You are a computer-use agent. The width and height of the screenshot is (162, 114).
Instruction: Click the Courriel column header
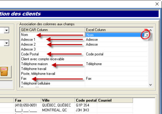click(115, 100)
